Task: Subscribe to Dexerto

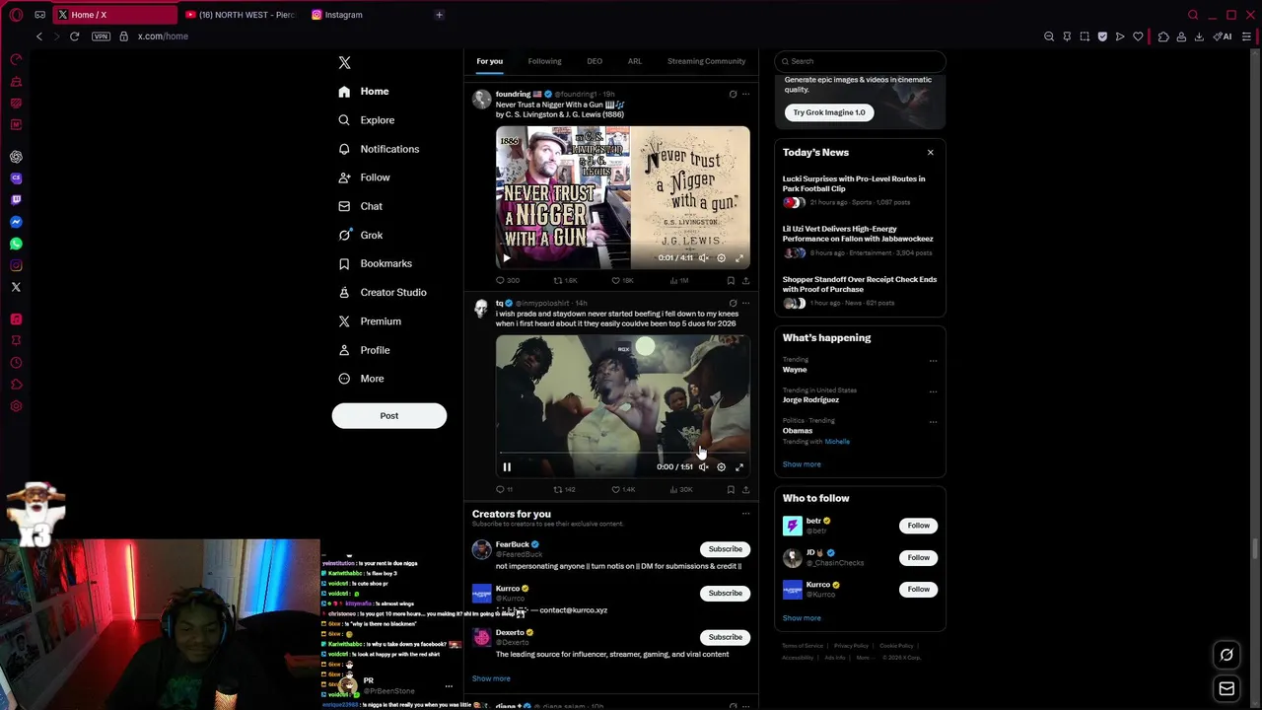Action: click(725, 637)
